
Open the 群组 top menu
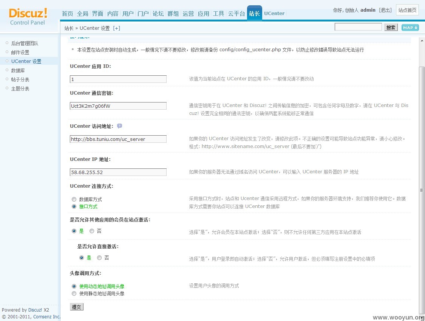(173, 14)
